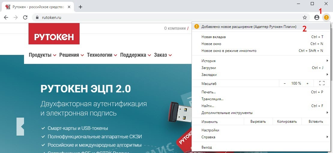The image size is (333, 153).
Task: Click the padlock site security icon
Action: [37, 17]
